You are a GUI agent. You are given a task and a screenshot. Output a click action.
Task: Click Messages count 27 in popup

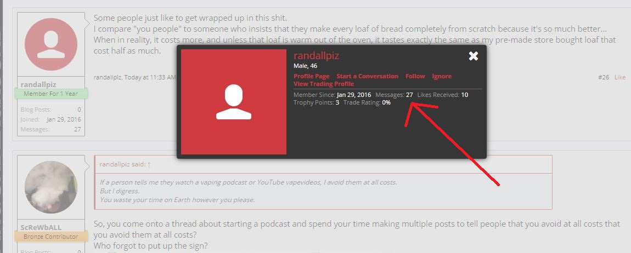pyautogui.click(x=409, y=95)
